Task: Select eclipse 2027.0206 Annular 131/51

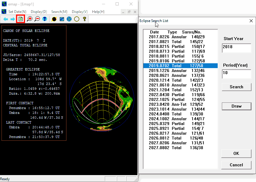Action: 181,143
